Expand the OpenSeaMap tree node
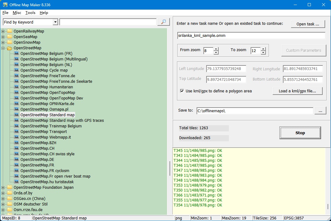Viewport: 331px width, 221px height. (3, 37)
